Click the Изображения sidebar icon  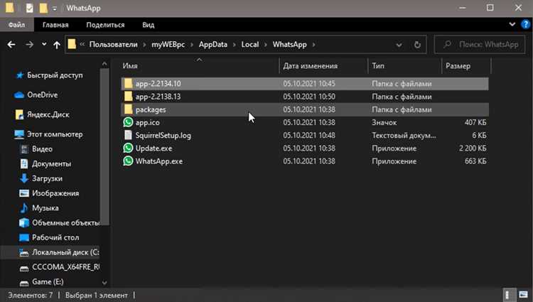click(x=24, y=193)
